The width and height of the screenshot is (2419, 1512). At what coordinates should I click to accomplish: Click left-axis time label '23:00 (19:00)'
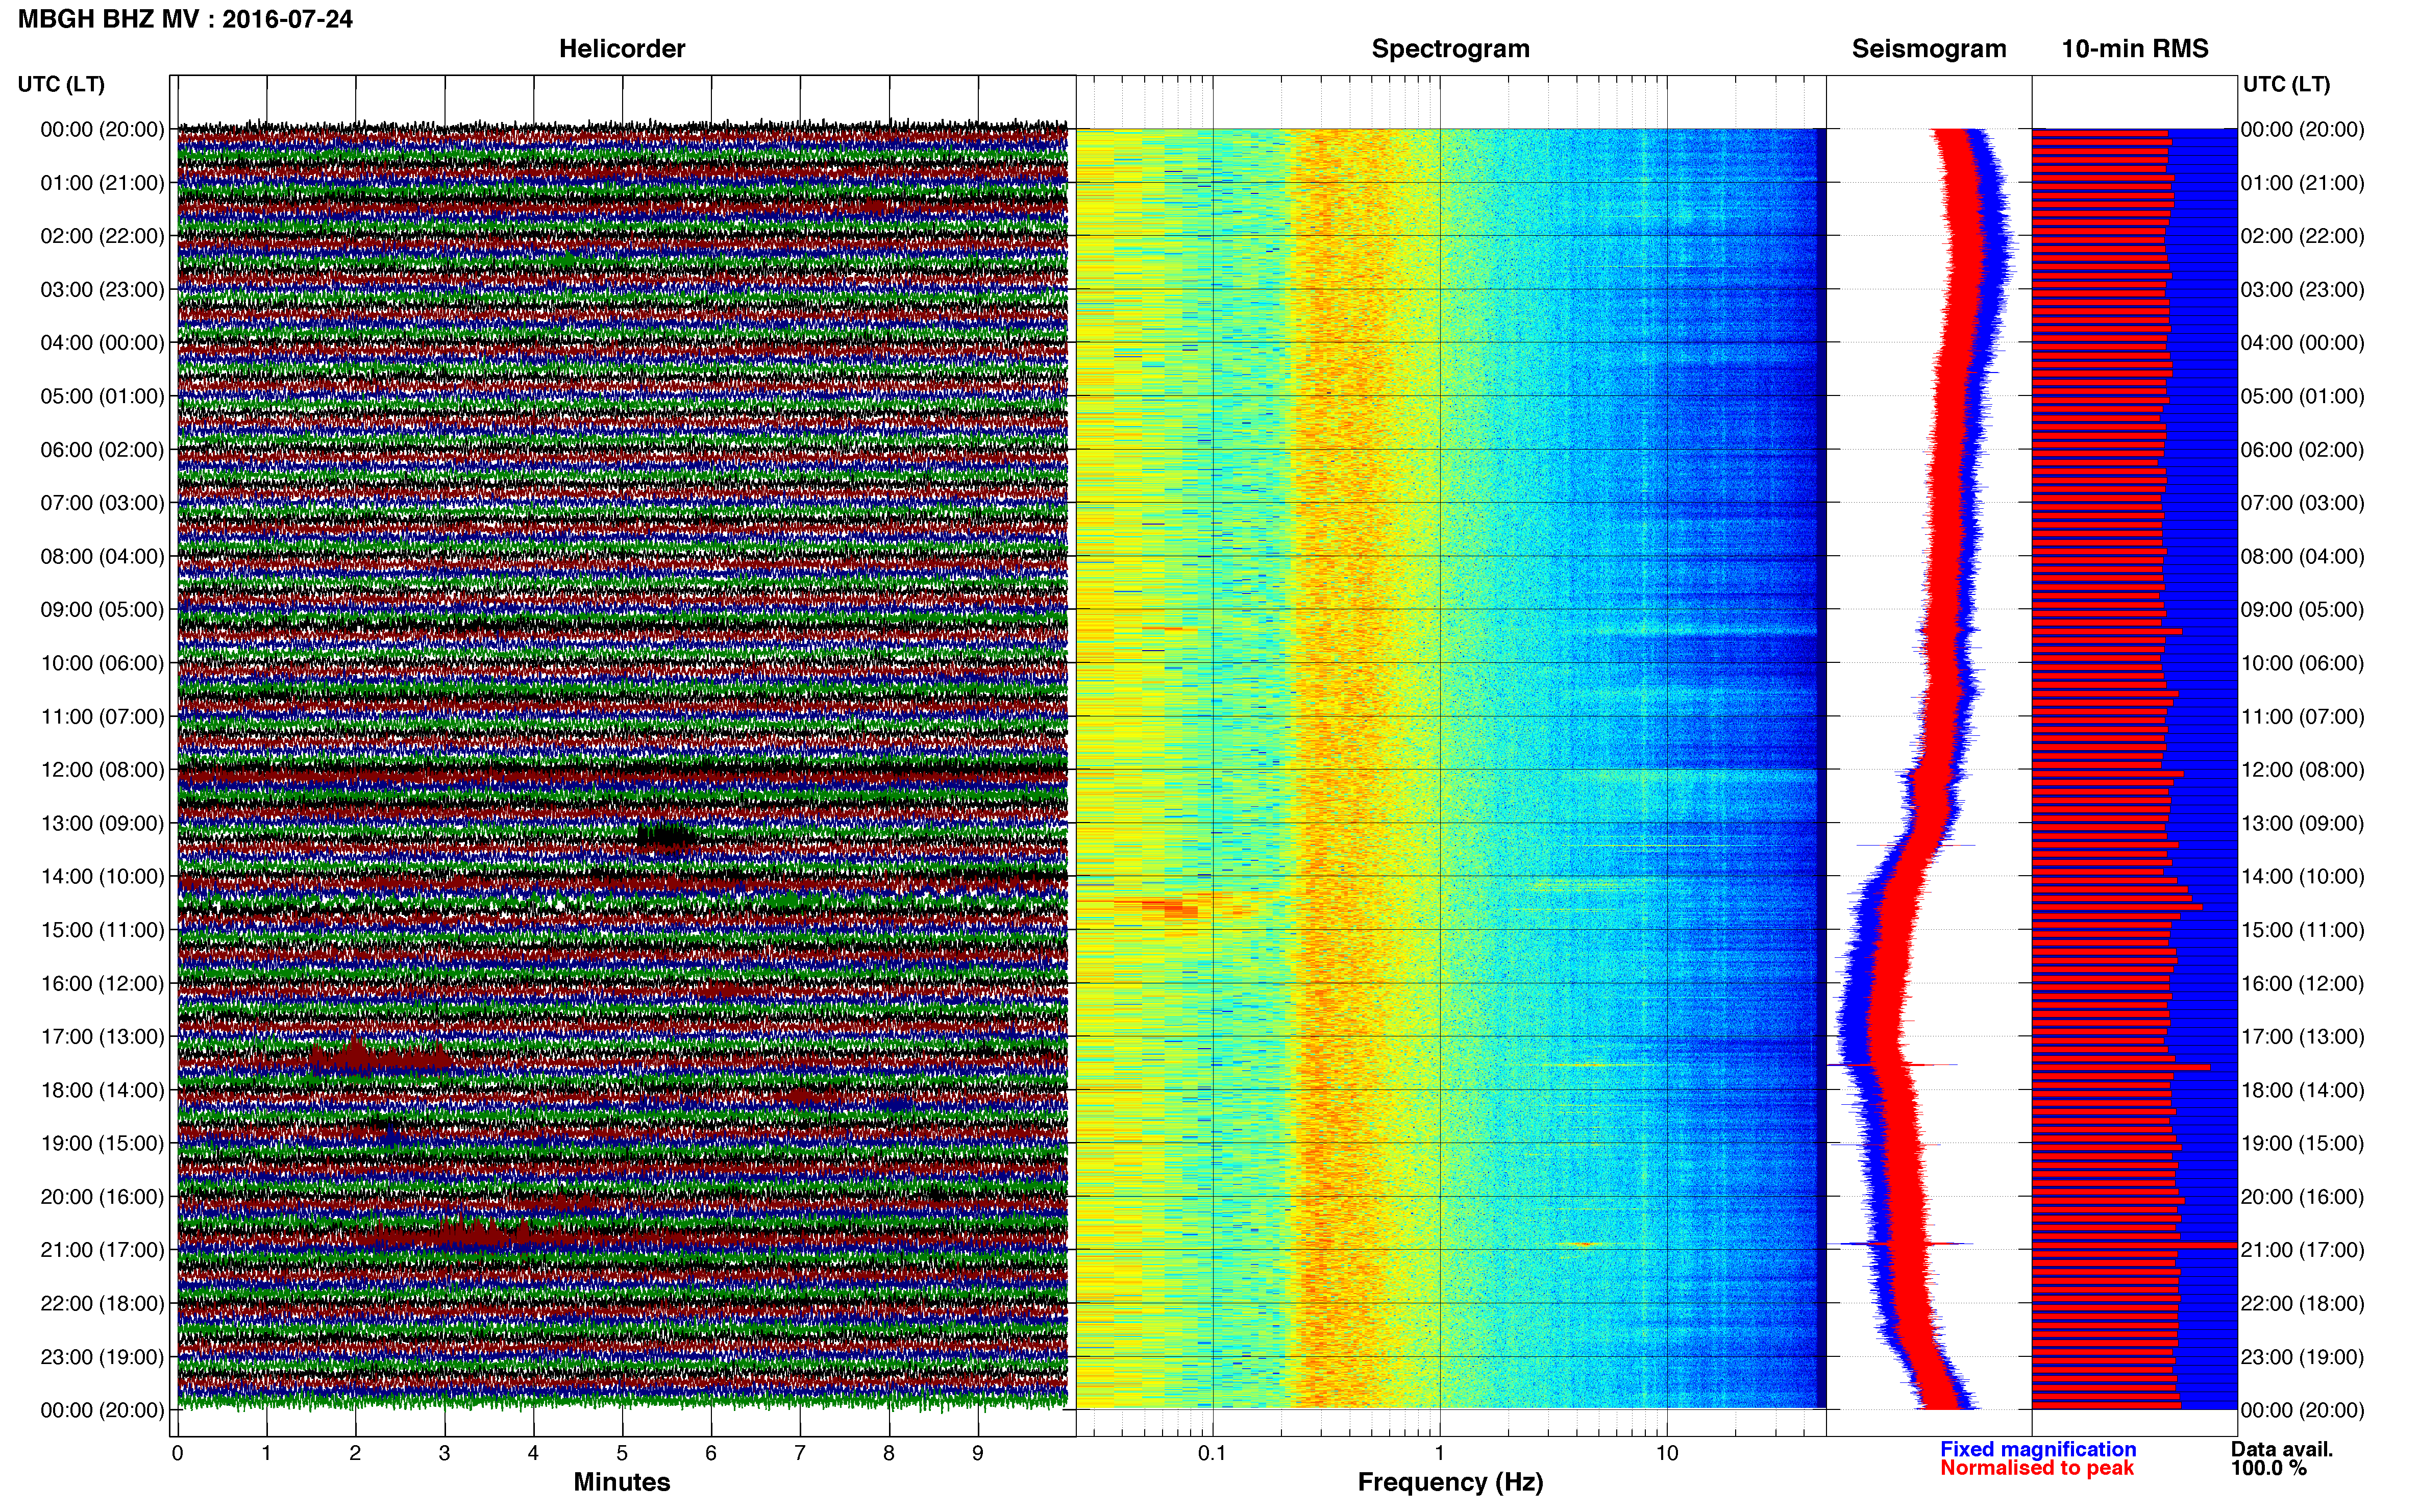pyautogui.click(x=102, y=1357)
